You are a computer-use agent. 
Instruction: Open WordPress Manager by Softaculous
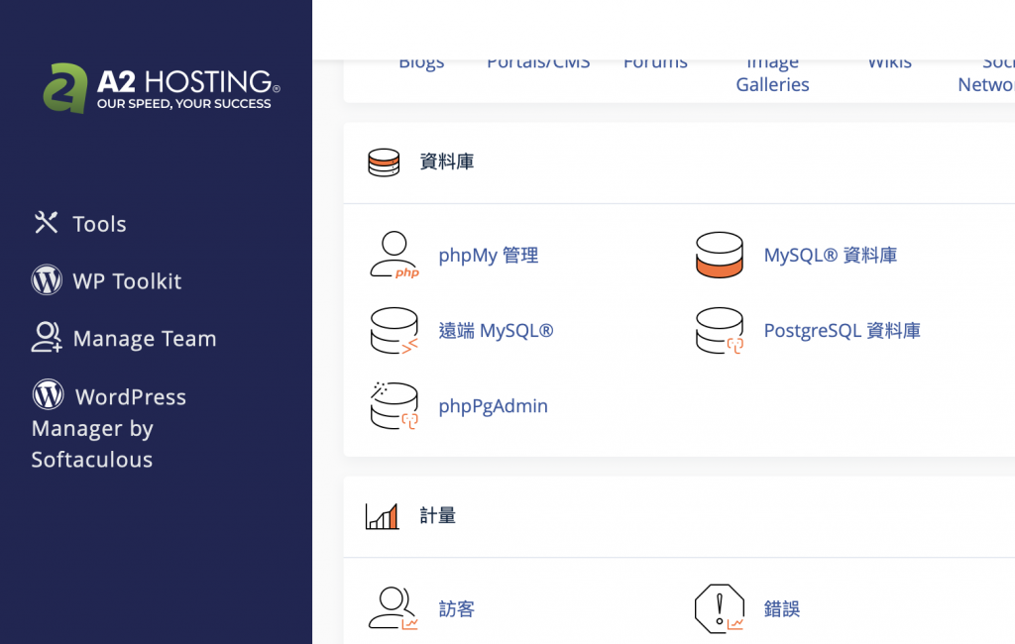[x=109, y=427]
